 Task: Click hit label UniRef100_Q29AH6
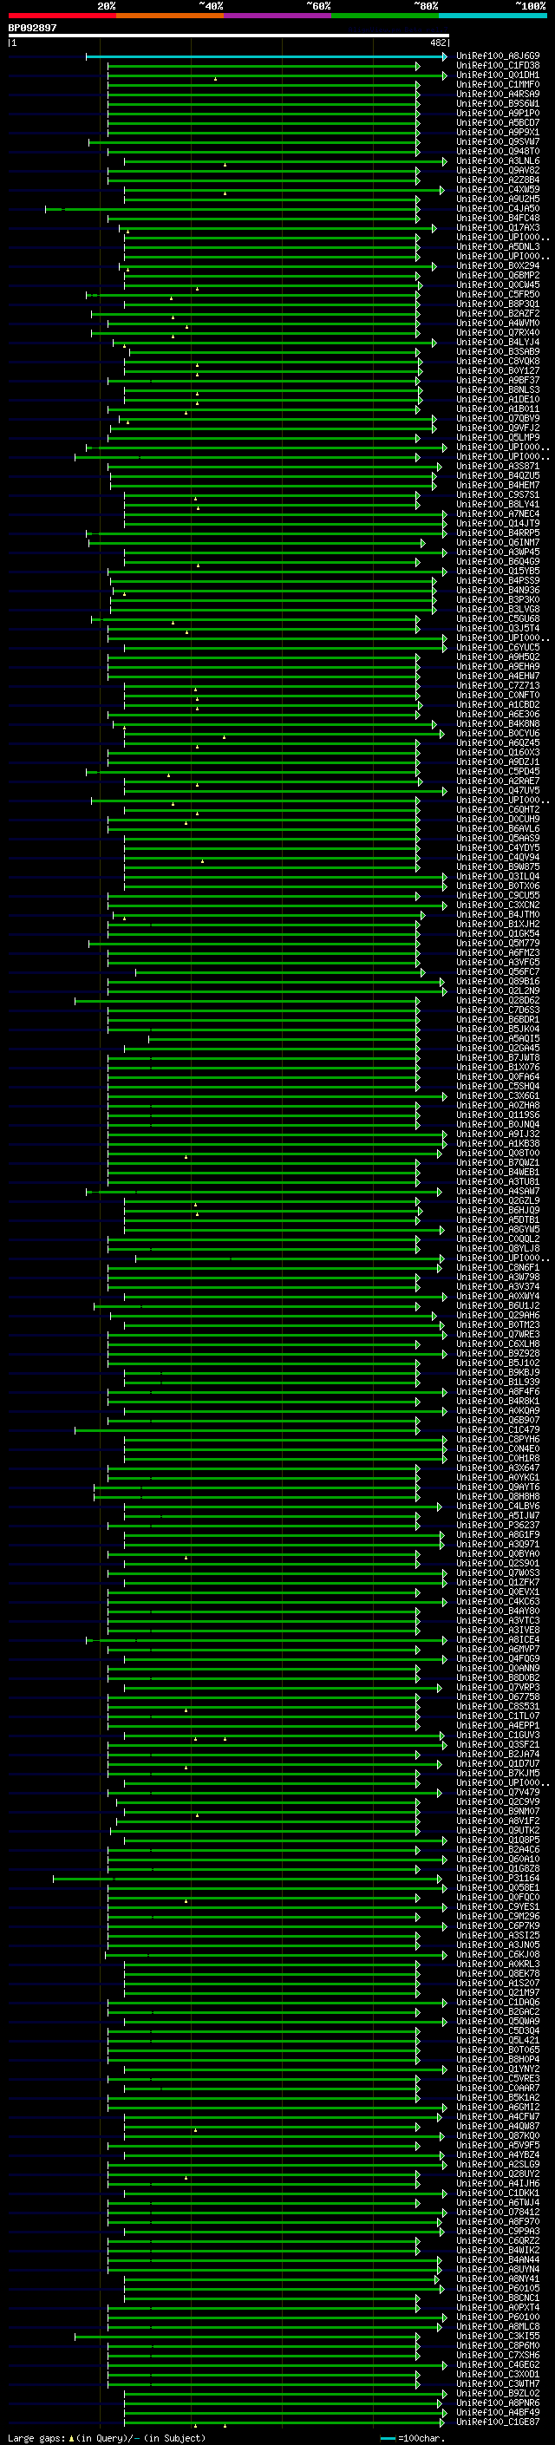click(x=498, y=1316)
